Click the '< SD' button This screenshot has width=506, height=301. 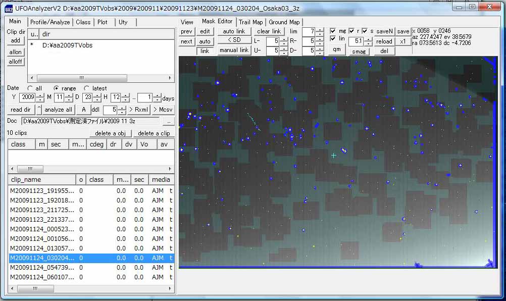[234, 40]
